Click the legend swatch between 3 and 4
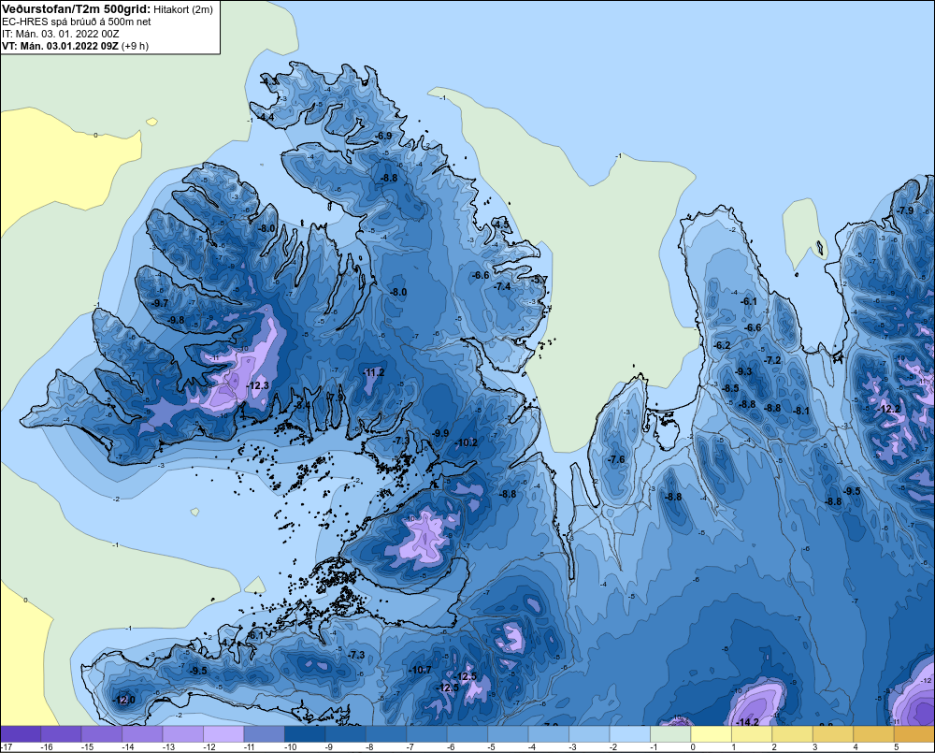The image size is (935, 753). [833, 734]
